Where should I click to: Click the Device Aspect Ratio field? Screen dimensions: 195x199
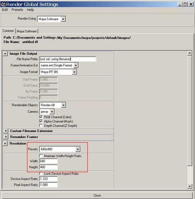point(48,179)
